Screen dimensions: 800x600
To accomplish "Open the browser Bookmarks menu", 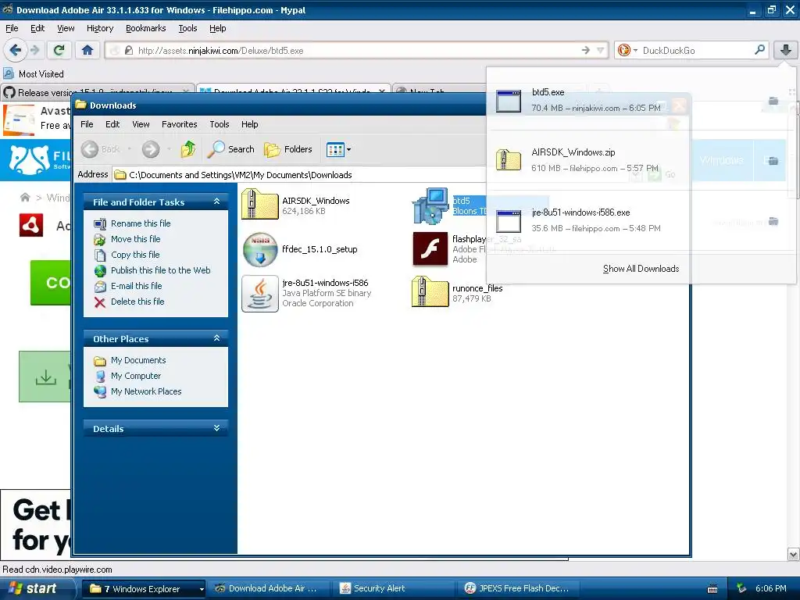I will 146,29.
